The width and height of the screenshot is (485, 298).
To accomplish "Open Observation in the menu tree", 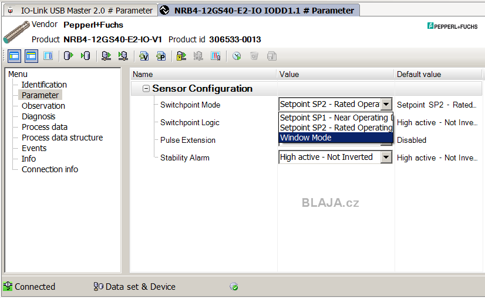I will point(43,106).
